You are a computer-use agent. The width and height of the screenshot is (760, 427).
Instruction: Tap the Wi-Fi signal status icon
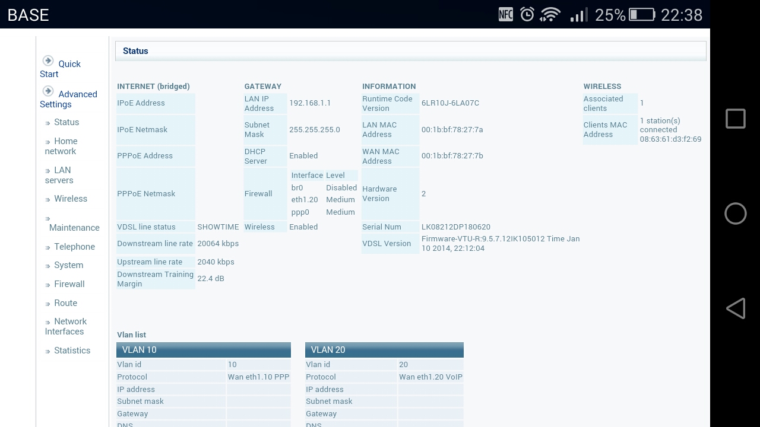550,15
